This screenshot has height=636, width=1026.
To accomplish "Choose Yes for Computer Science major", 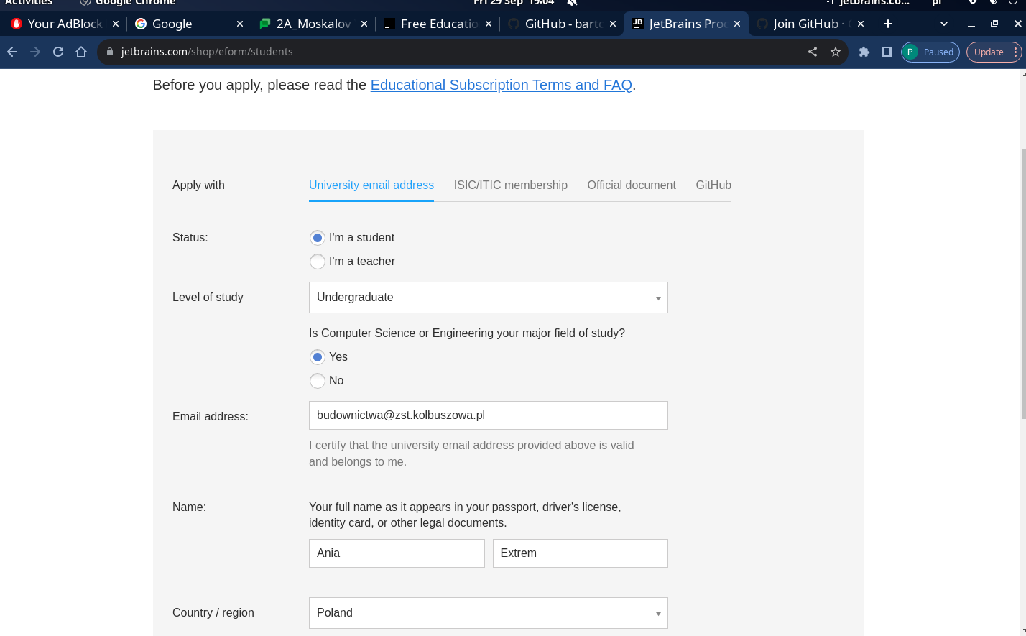I will click(x=317, y=357).
